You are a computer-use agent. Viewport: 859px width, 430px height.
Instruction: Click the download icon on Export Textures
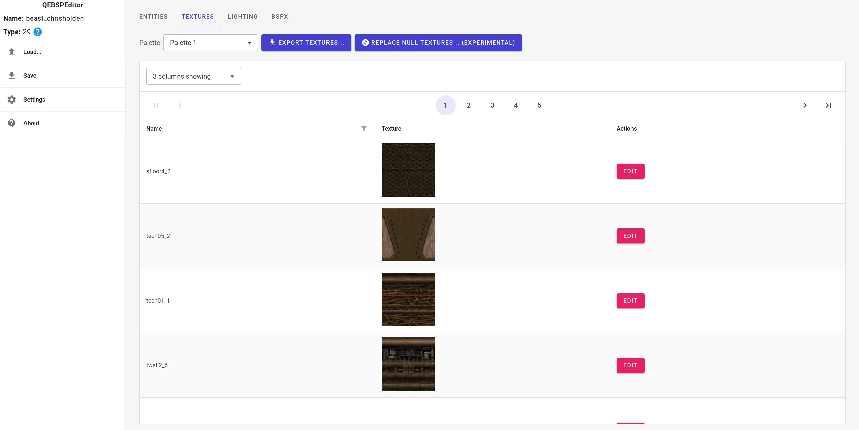(x=272, y=42)
